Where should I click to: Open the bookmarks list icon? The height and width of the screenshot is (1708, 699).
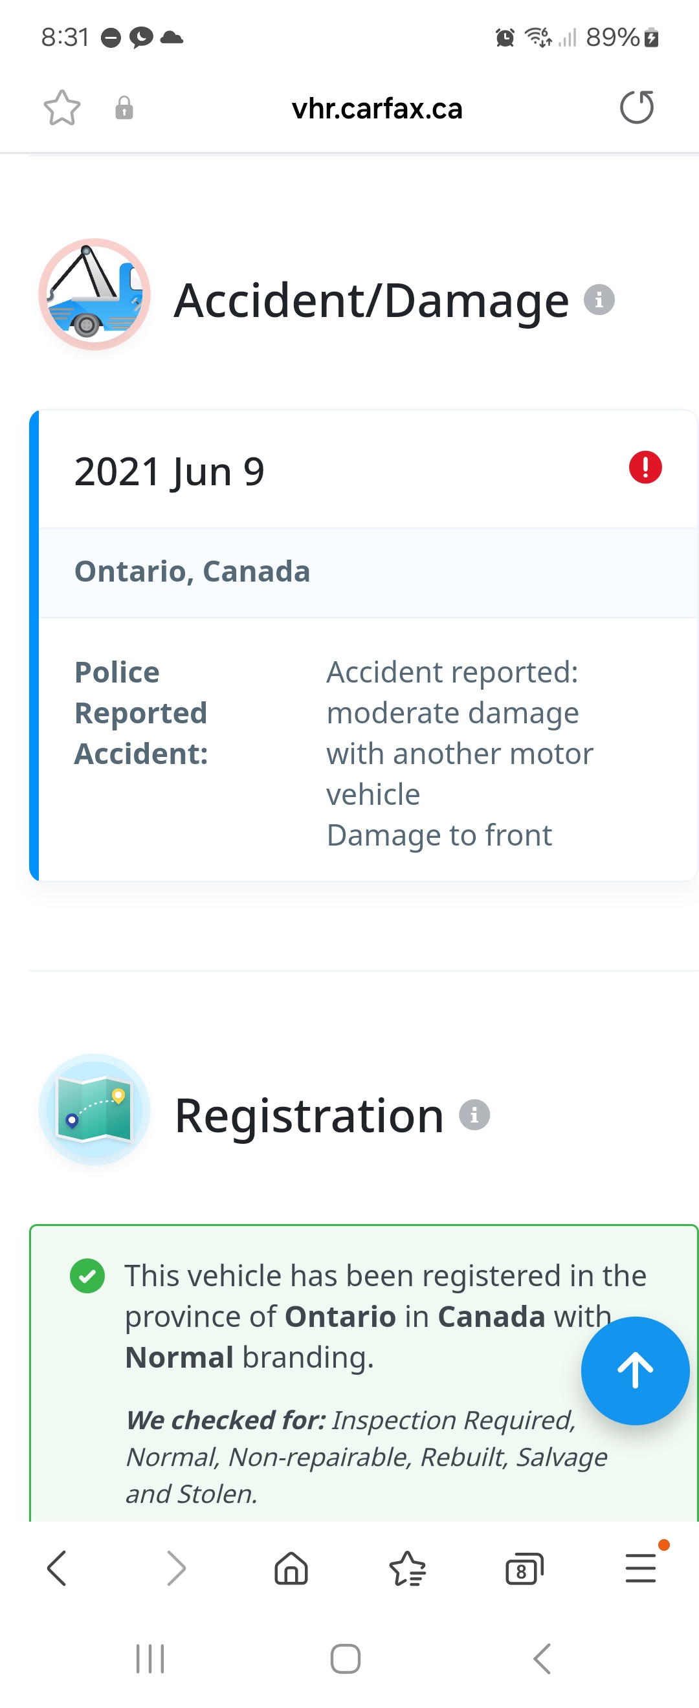407,1569
